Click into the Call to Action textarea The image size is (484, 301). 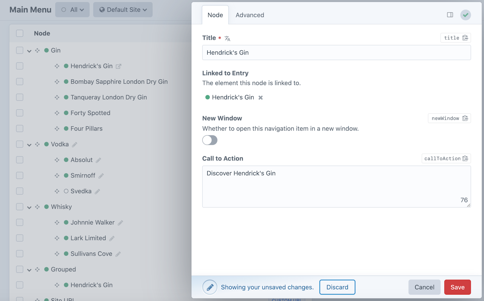pos(336,186)
